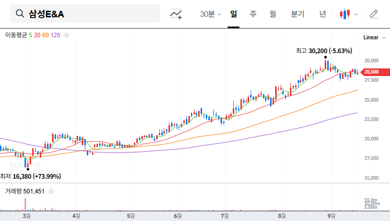Screen dimensions: 390x221
Task: Click the 6월 axis label
Action: click(x=178, y=216)
